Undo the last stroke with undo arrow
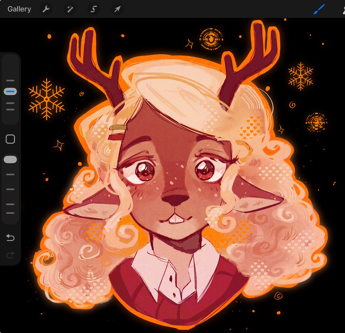Image resolution: width=345 pixels, height=333 pixels. click(x=10, y=238)
